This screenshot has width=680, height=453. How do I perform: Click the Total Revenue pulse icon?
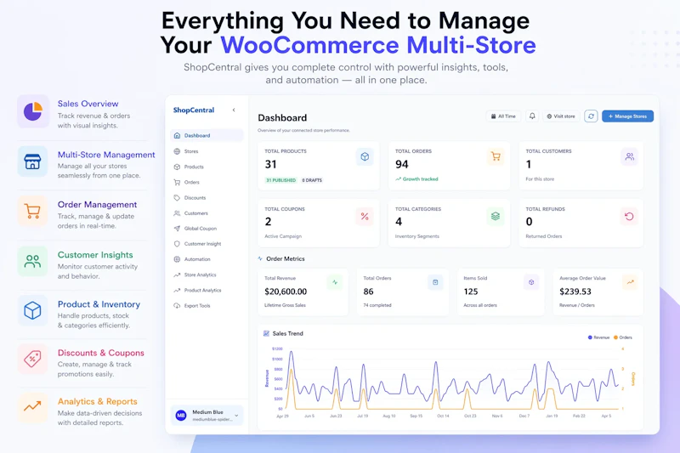pyautogui.click(x=335, y=282)
